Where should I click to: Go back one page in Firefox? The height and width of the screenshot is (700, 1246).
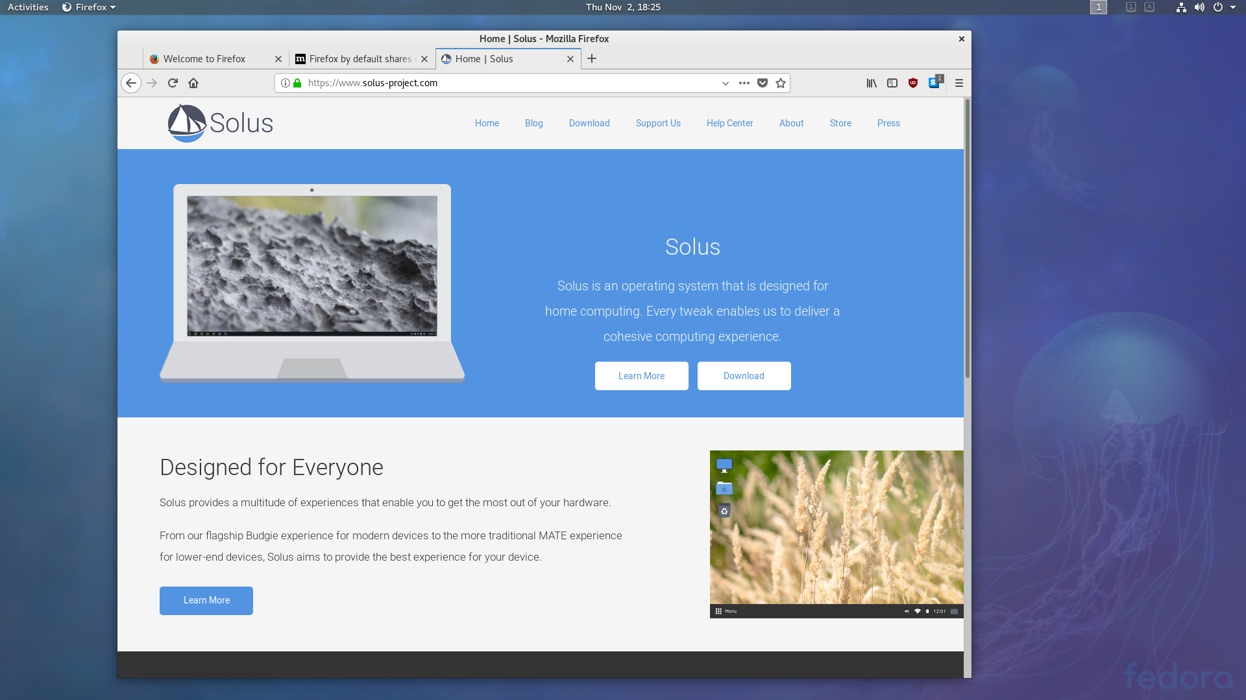point(131,83)
